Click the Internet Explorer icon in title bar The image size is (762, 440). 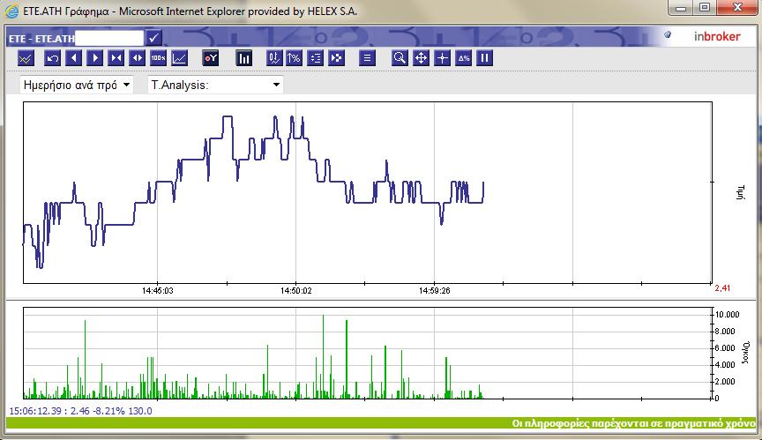pos(11,11)
